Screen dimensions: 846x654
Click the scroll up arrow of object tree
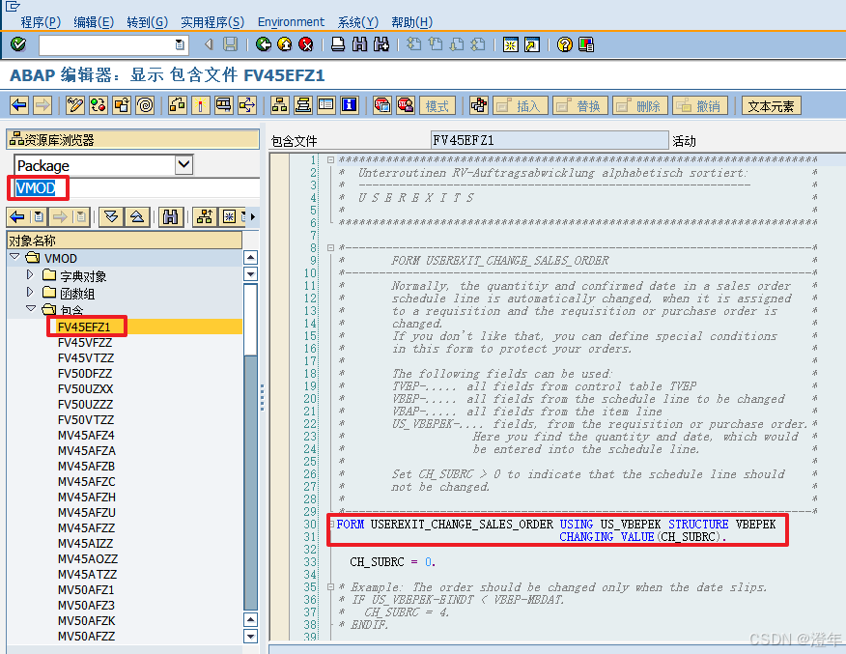(250, 257)
